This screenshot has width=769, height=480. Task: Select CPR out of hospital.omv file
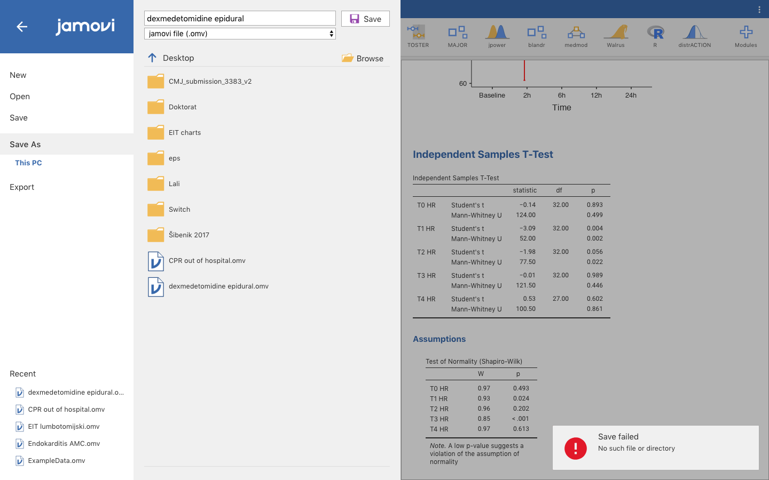[267, 261]
